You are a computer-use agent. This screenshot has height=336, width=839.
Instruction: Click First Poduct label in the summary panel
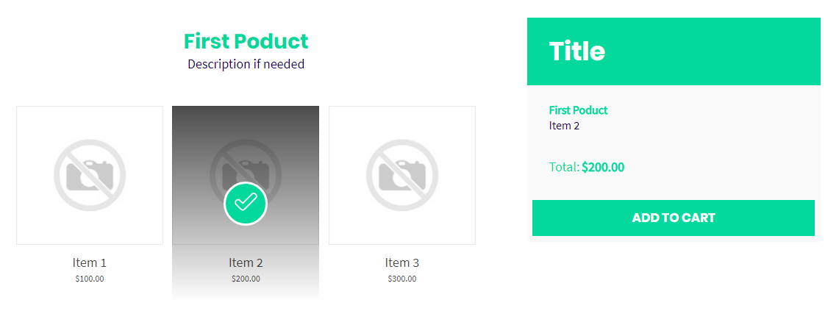coord(578,110)
